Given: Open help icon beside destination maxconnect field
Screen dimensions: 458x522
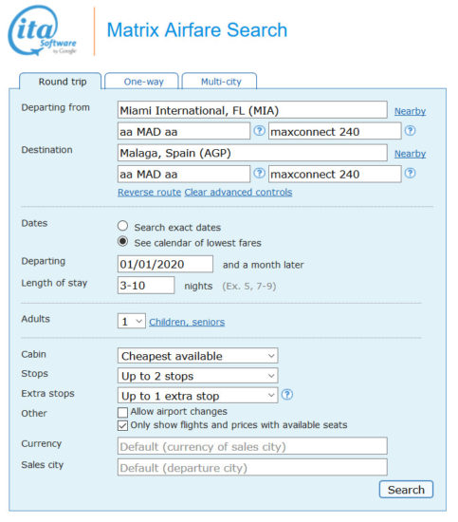Looking at the screenshot, I should point(410,173).
